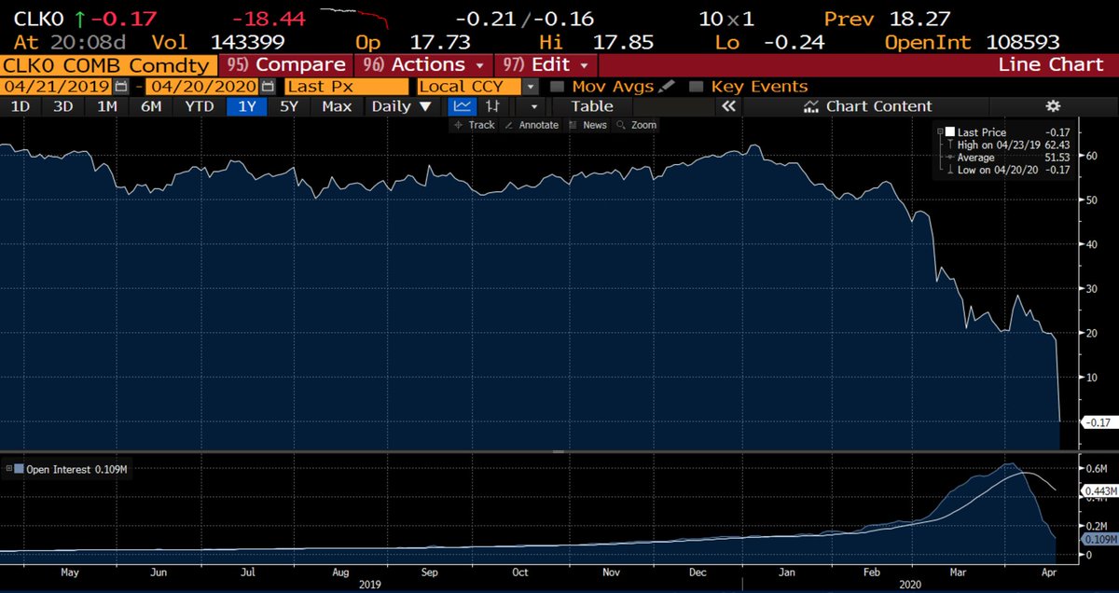This screenshot has height=593, width=1119.
Task: Switch to the YTD range tab
Action: pos(199,105)
